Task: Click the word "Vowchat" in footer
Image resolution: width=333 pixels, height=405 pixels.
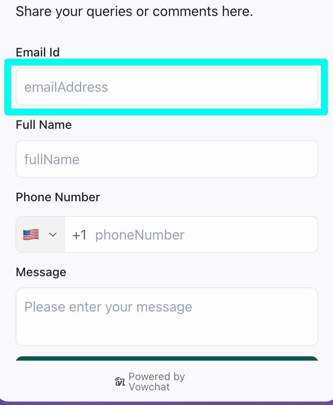Action: tap(149, 387)
